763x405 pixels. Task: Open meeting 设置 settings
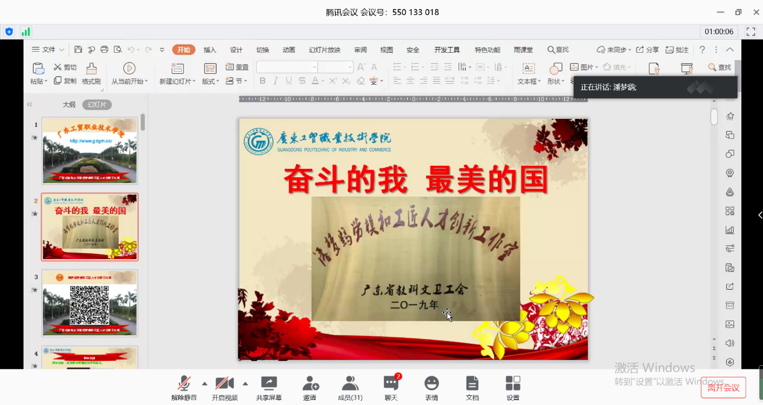[x=513, y=387]
